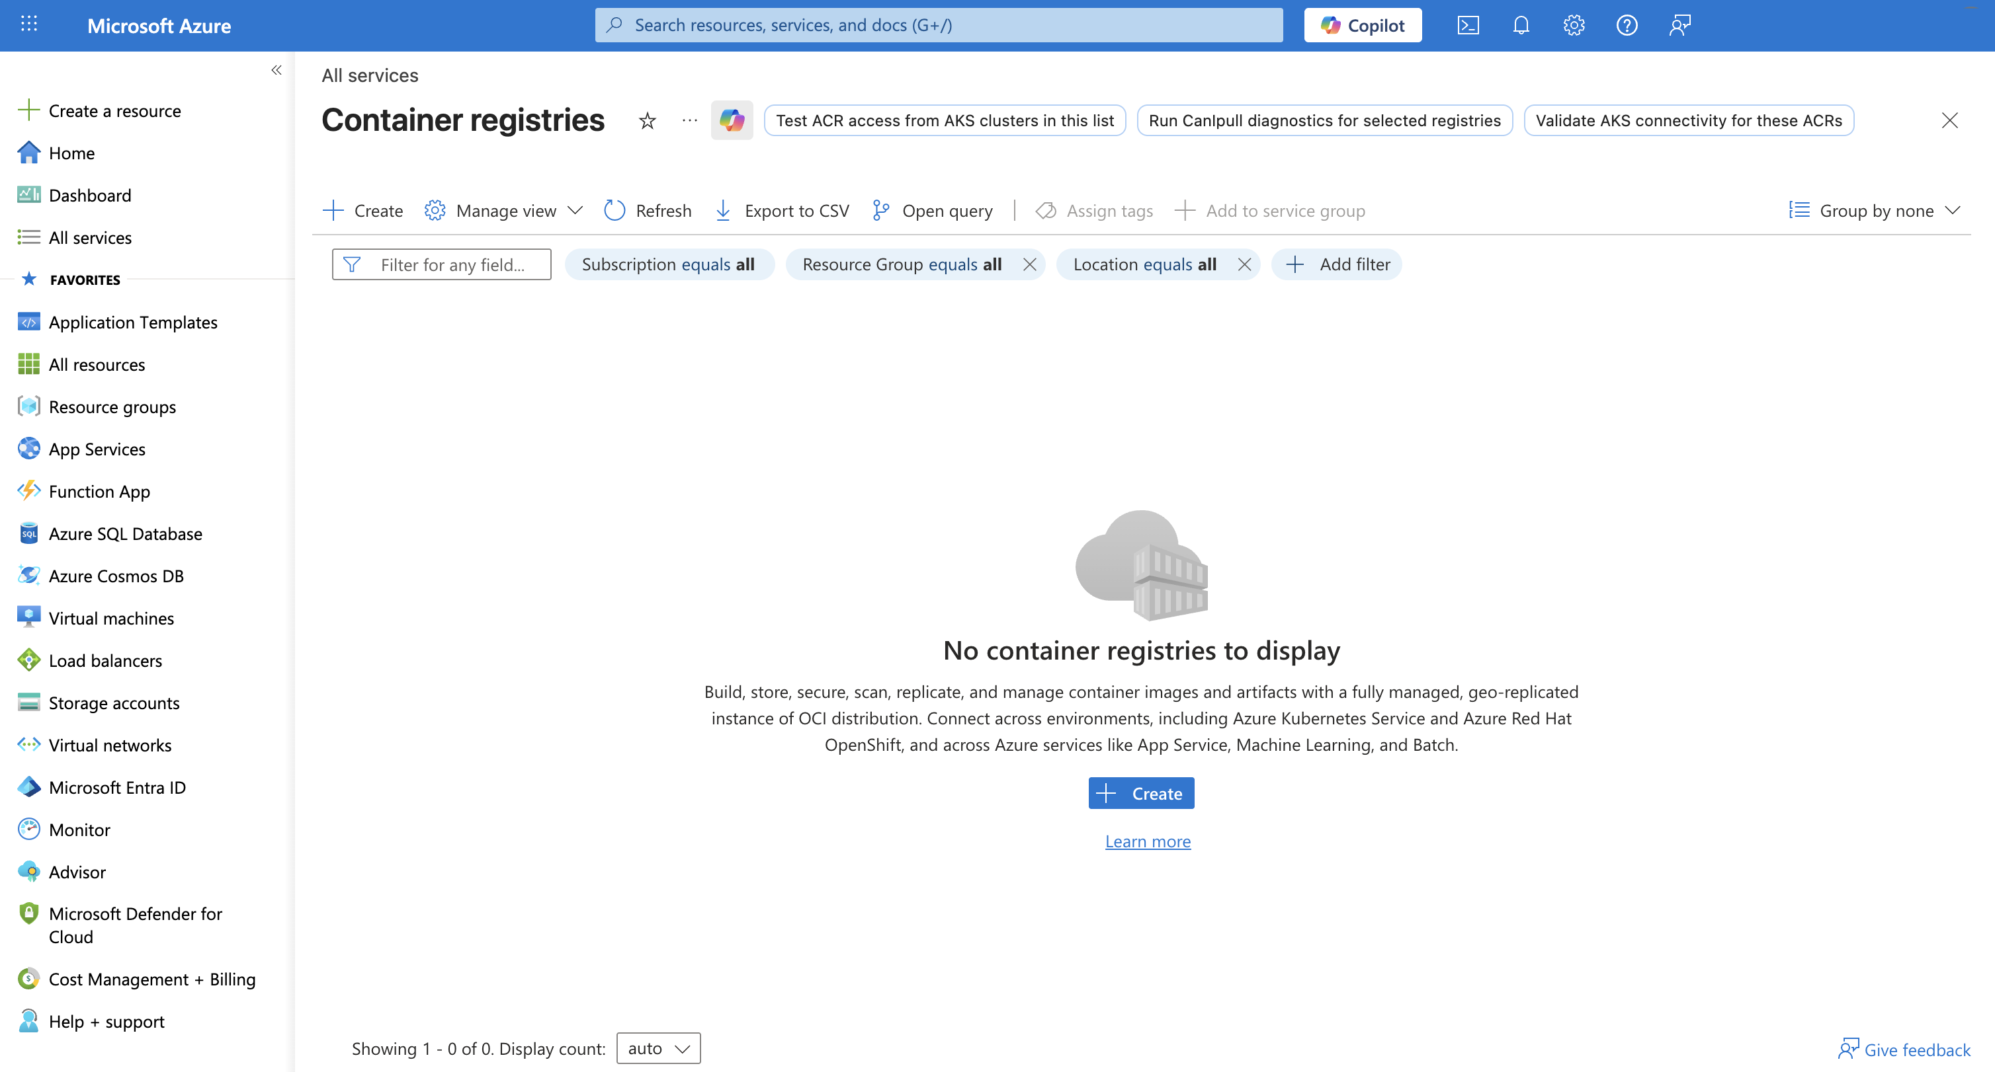Screen dimensions: 1995x1072
Task: Click the Copilot icon beside the title
Action: click(731, 121)
